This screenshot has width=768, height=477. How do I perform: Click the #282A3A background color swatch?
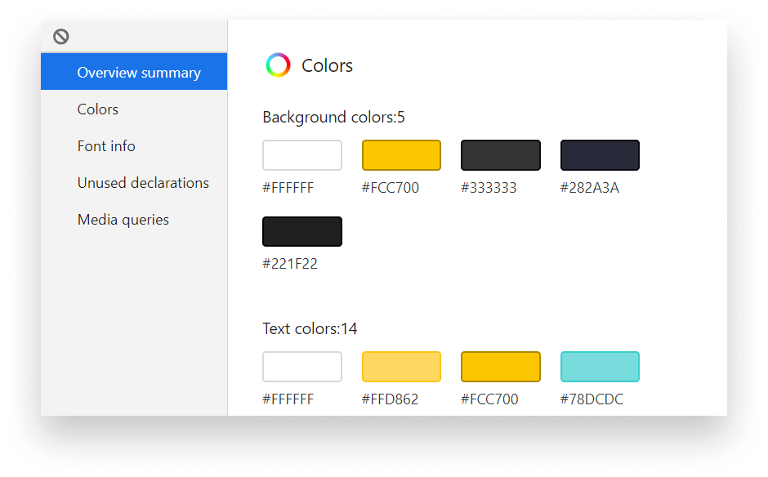(x=600, y=154)
